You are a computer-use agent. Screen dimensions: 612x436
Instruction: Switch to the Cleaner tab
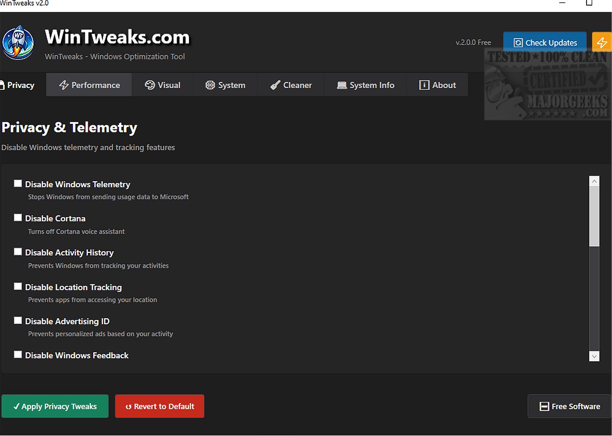coord(291,85)
